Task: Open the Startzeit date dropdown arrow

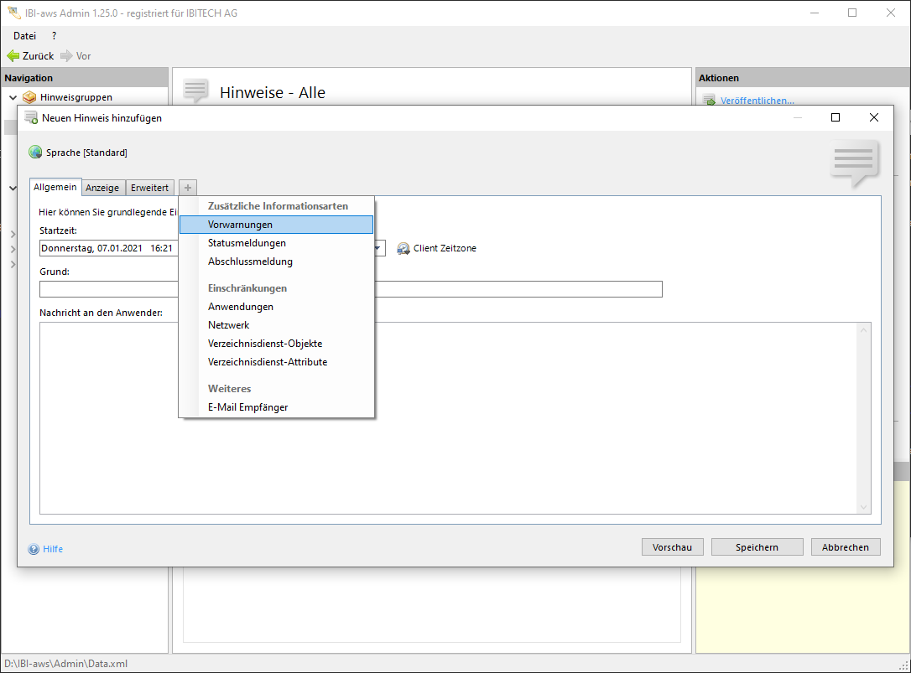Action: click(x=378, y=248)
